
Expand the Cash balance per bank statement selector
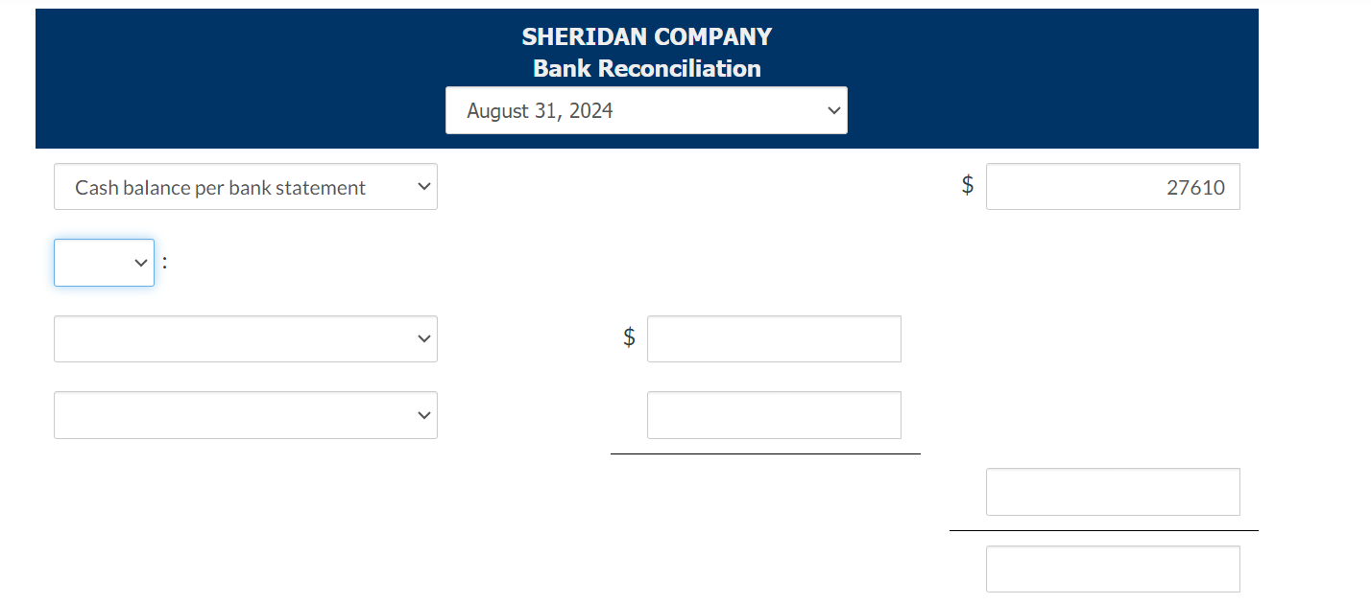point(246,186)
